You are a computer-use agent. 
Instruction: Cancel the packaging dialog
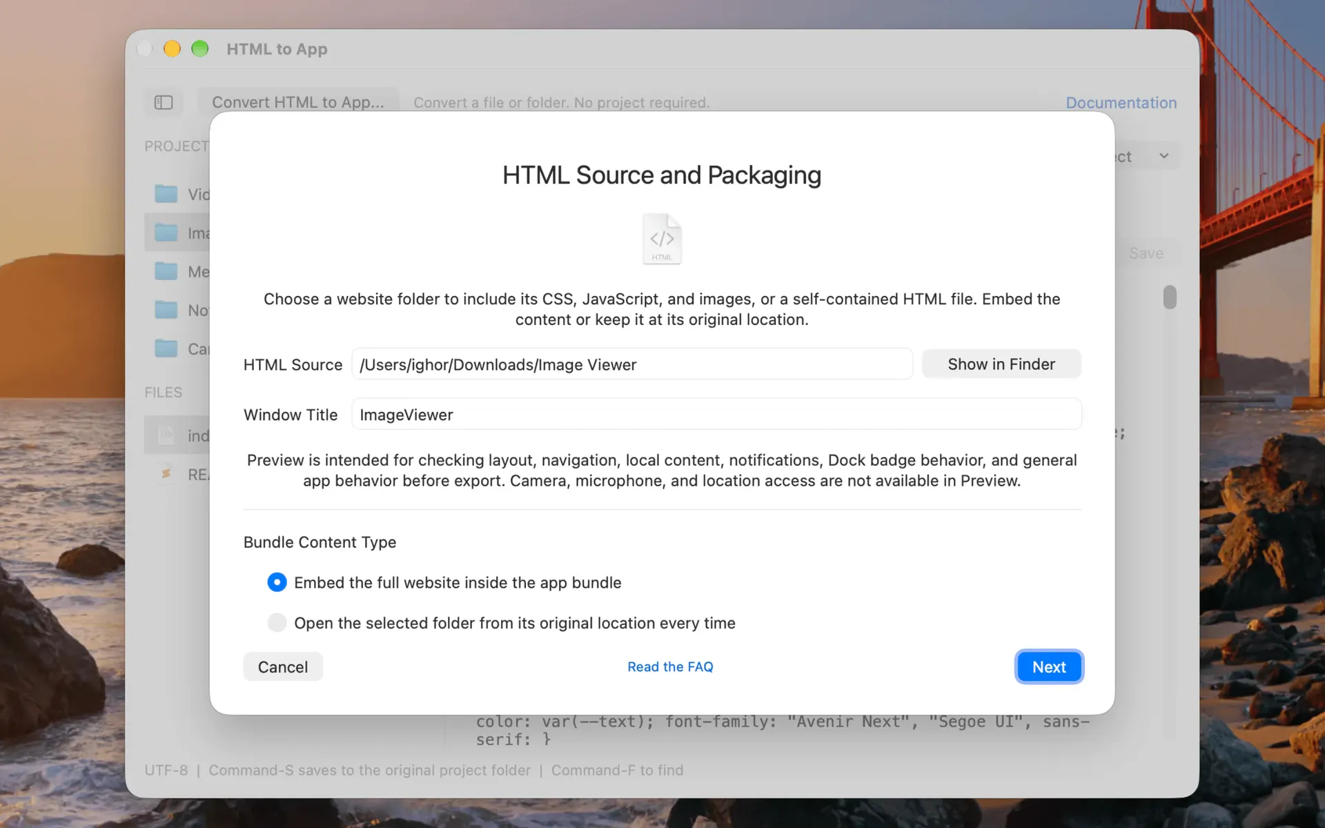click(x=283, y=667)
